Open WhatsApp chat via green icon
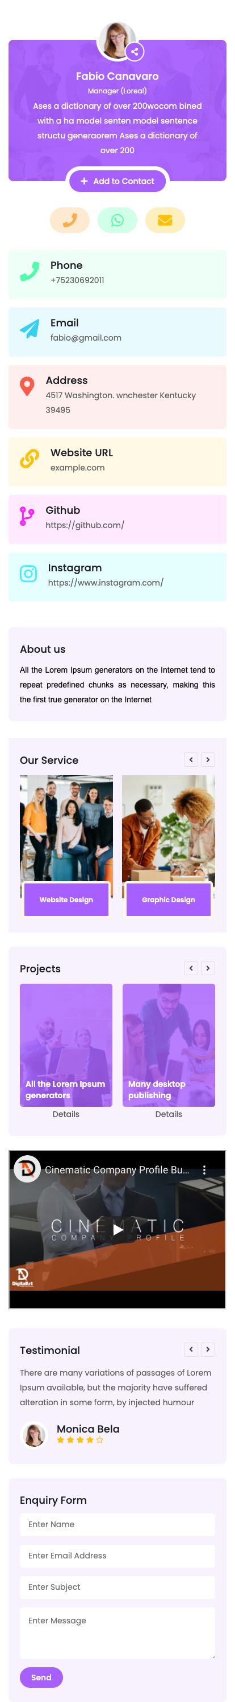The height and width of the screenshot is (1702, 235). coord(117,220)
